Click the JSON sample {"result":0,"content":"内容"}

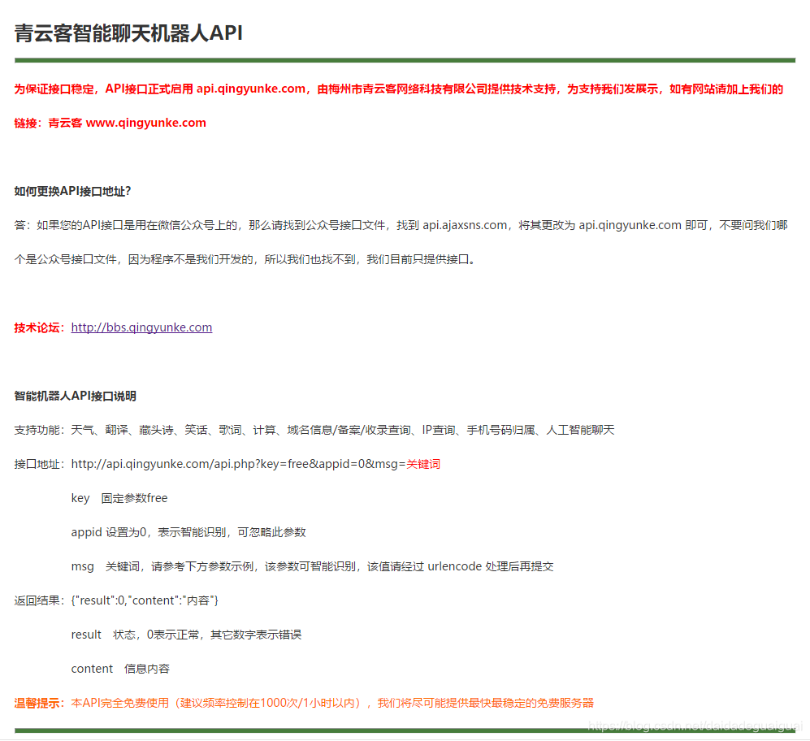[145, 600]
